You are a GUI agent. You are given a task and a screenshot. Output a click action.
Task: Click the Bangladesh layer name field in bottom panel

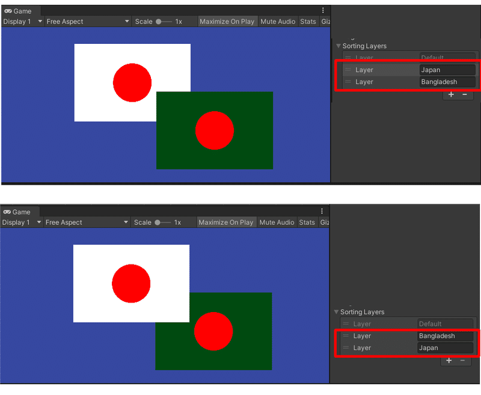coord(445,336)
